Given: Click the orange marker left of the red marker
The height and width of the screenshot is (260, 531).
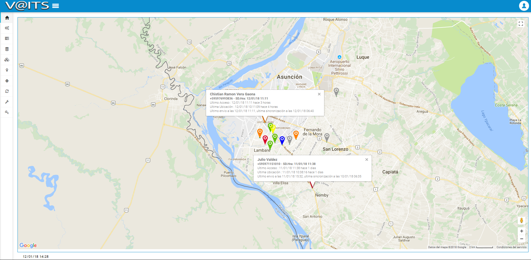Looking at the screenshot, I should coord(260,133).
